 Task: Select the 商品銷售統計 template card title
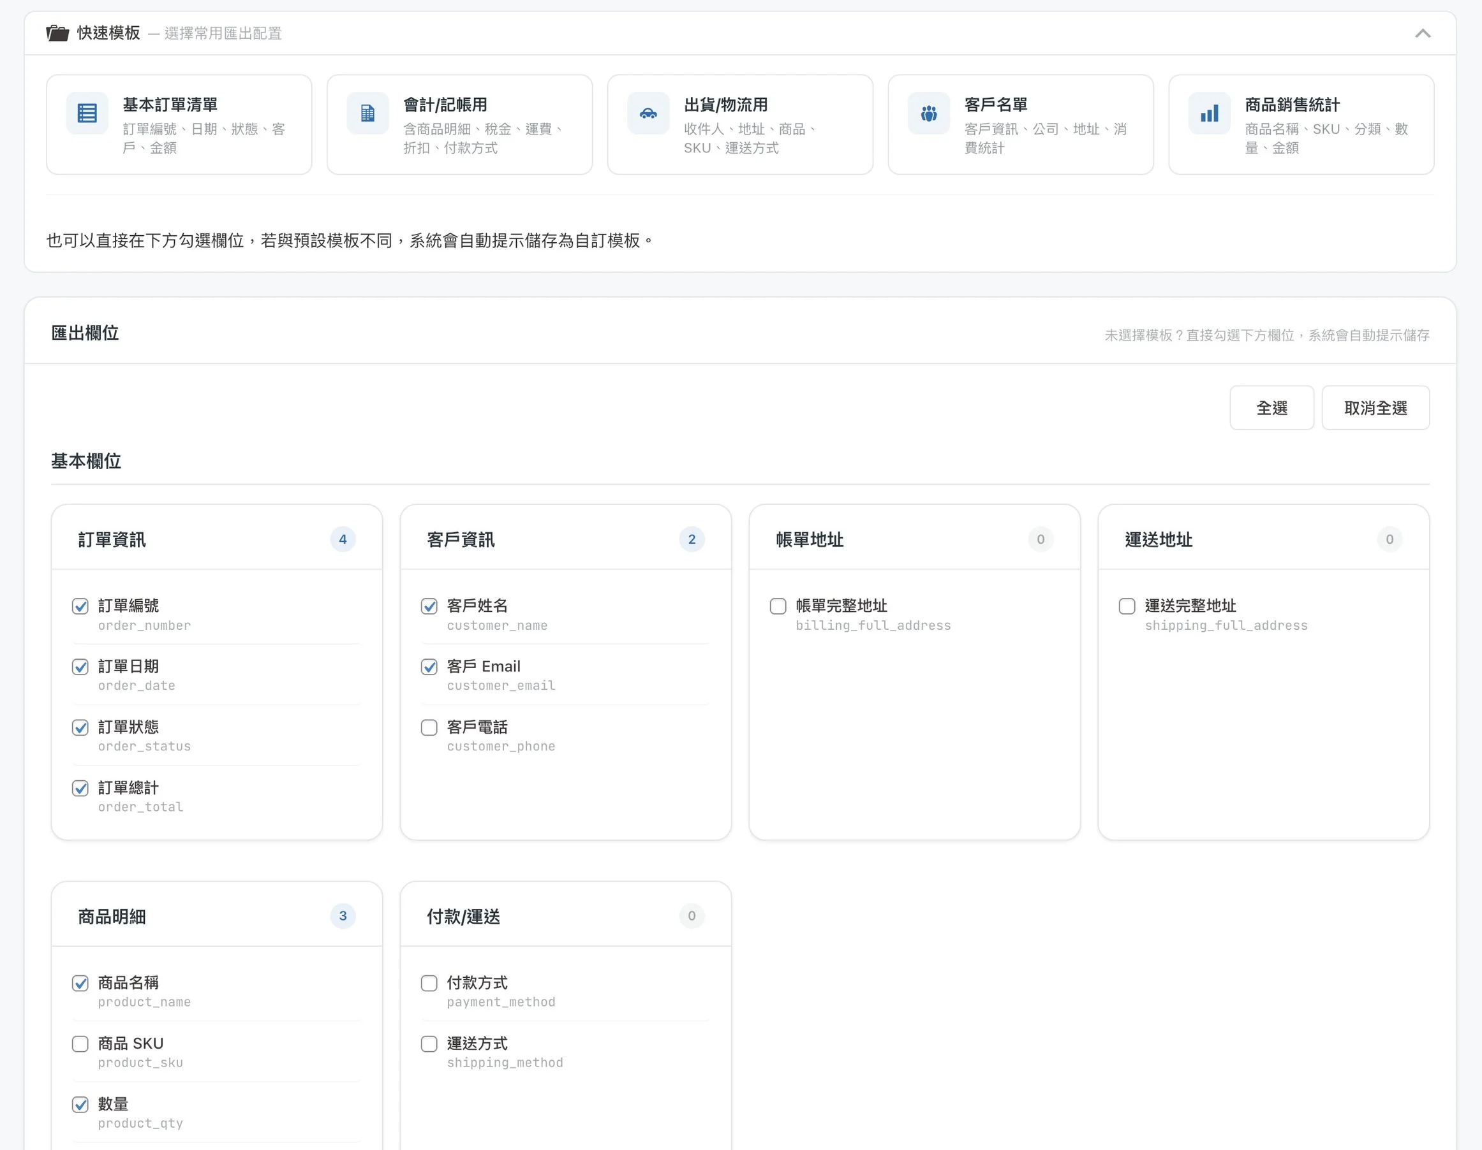tap(1291, 105)
